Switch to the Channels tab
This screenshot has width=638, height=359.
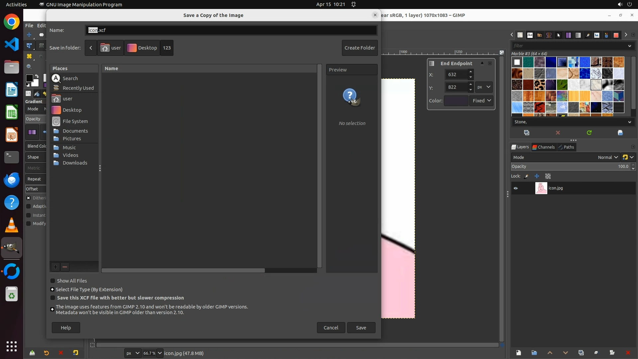[x=544, y=147]
